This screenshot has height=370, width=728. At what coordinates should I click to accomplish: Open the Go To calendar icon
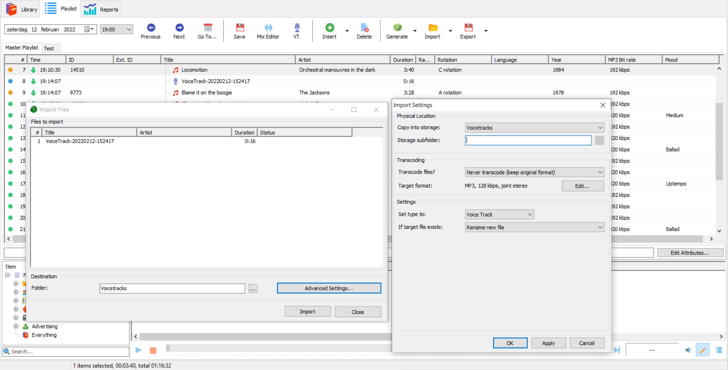pos(207,28)
